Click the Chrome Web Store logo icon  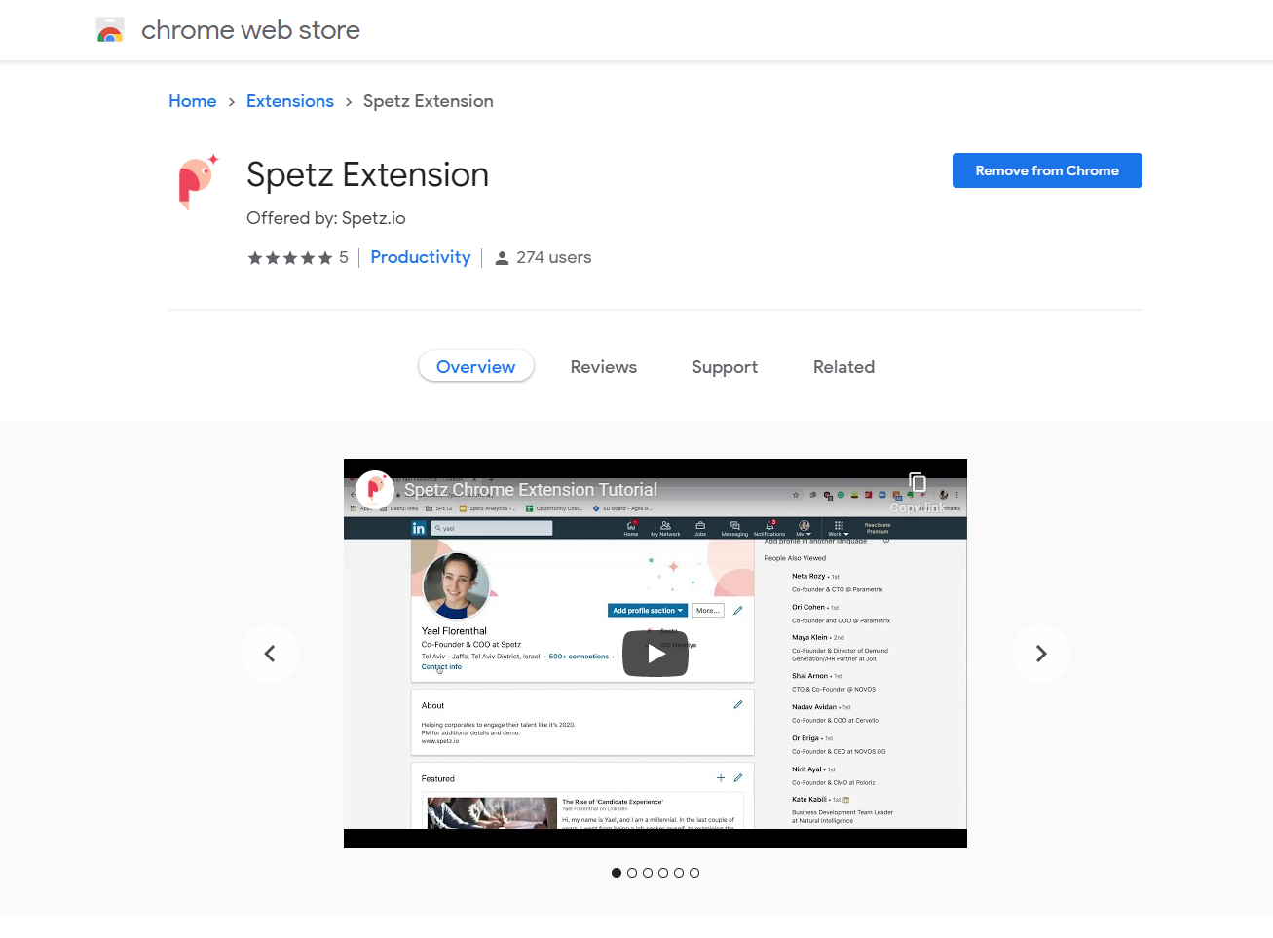pos(110,30)
